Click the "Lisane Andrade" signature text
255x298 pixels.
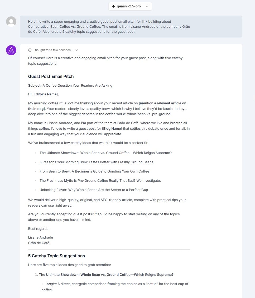pyautogui.click(x=40, y=237)
